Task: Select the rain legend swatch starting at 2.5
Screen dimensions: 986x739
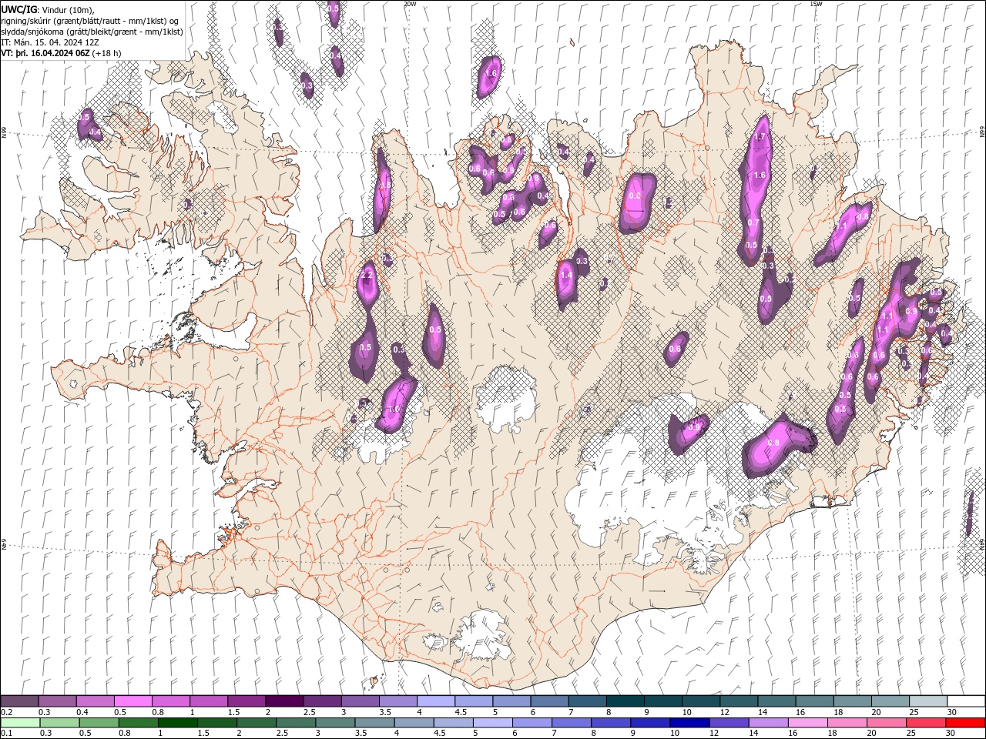Action: pos(296,723)
